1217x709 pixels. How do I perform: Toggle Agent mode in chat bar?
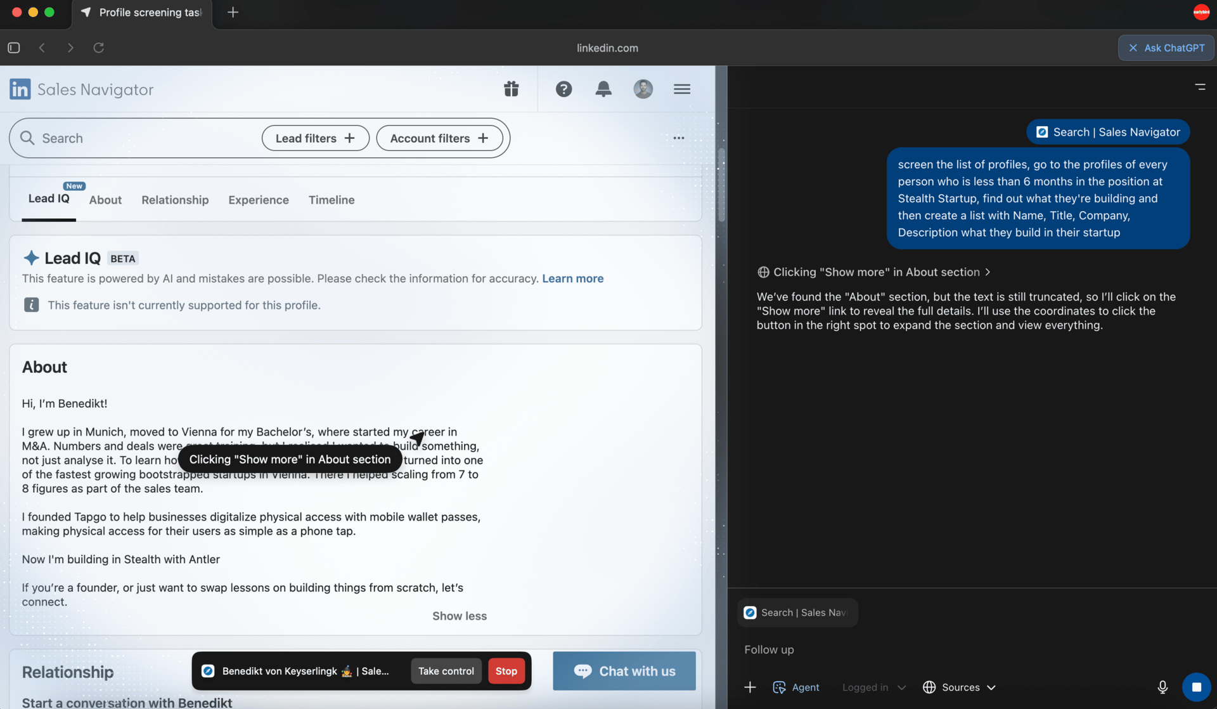tap(796, 687)
